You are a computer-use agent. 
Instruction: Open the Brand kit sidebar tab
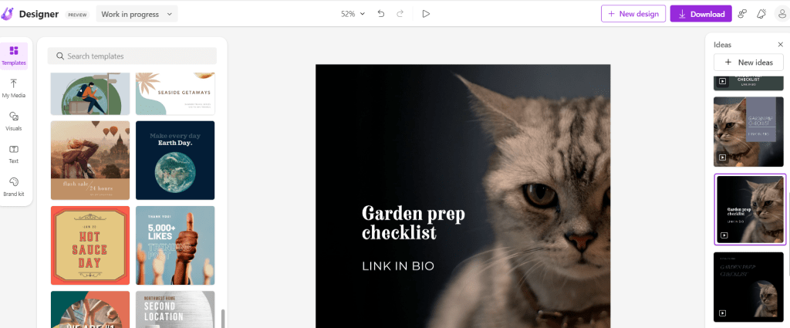coord(14,187)
